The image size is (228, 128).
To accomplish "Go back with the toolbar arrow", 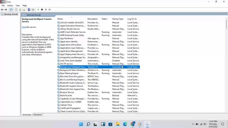I will click(x=2, y=10).
